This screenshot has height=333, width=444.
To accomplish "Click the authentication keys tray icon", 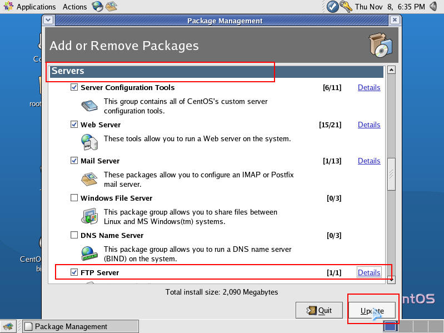I will pyautogui.click(x=346, y=7).
